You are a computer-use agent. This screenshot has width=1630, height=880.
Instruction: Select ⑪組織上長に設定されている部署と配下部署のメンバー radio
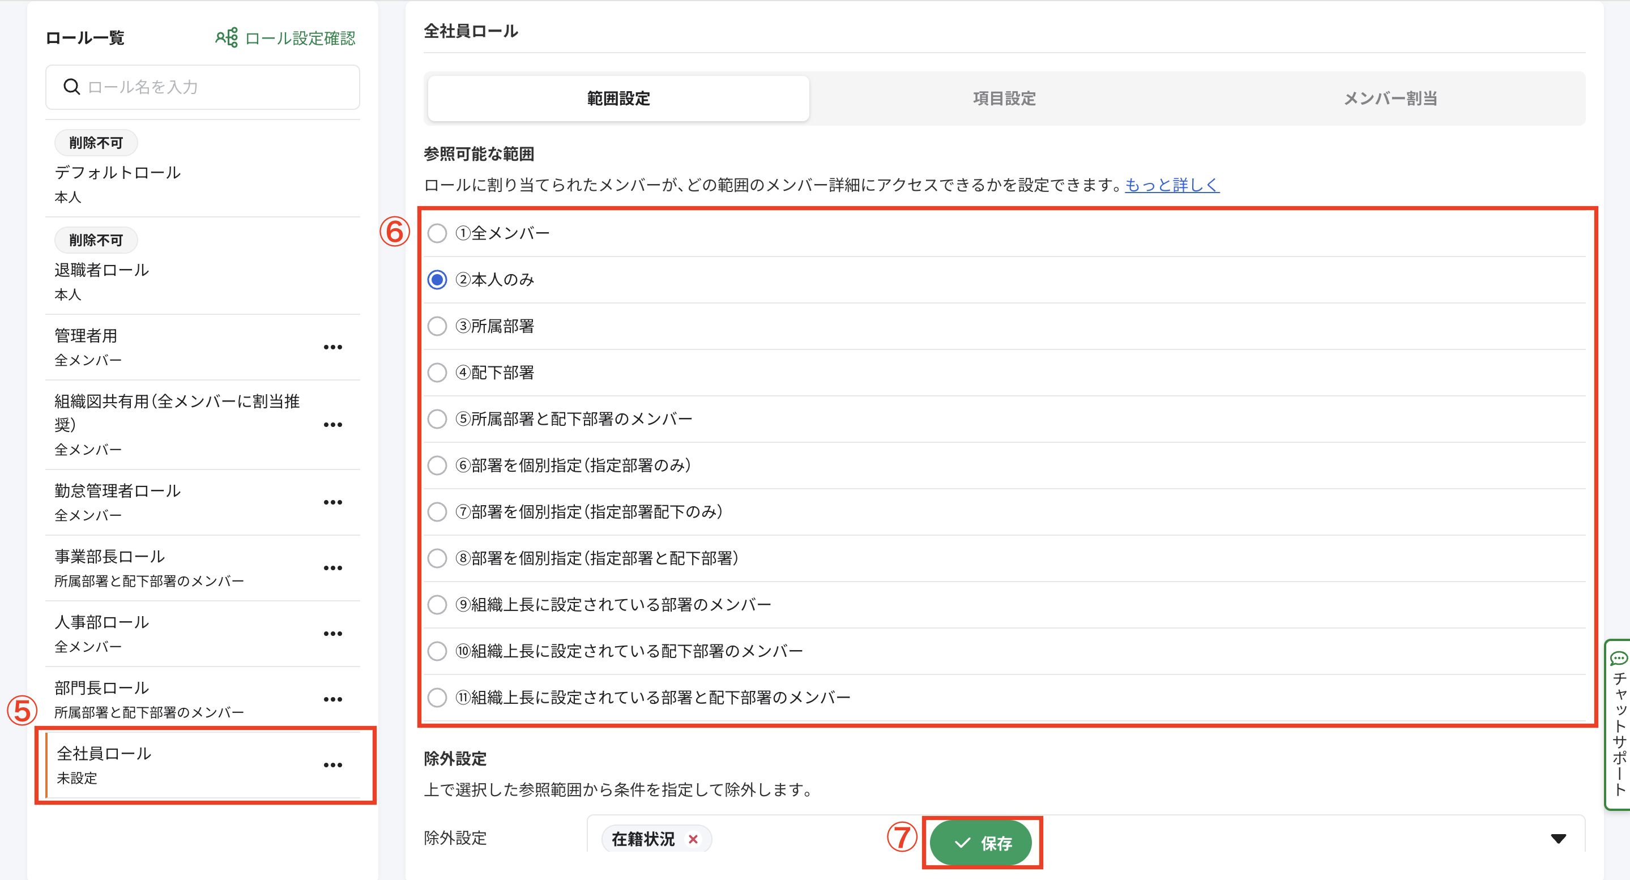point(437,698)
